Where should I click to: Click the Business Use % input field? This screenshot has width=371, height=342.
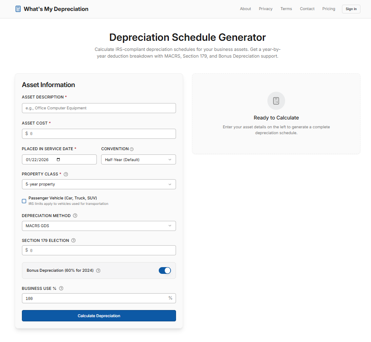click(99, 298)
